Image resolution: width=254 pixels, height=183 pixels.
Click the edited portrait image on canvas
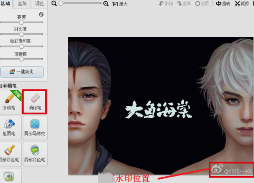pyautogui.click(x=161, y=105)
